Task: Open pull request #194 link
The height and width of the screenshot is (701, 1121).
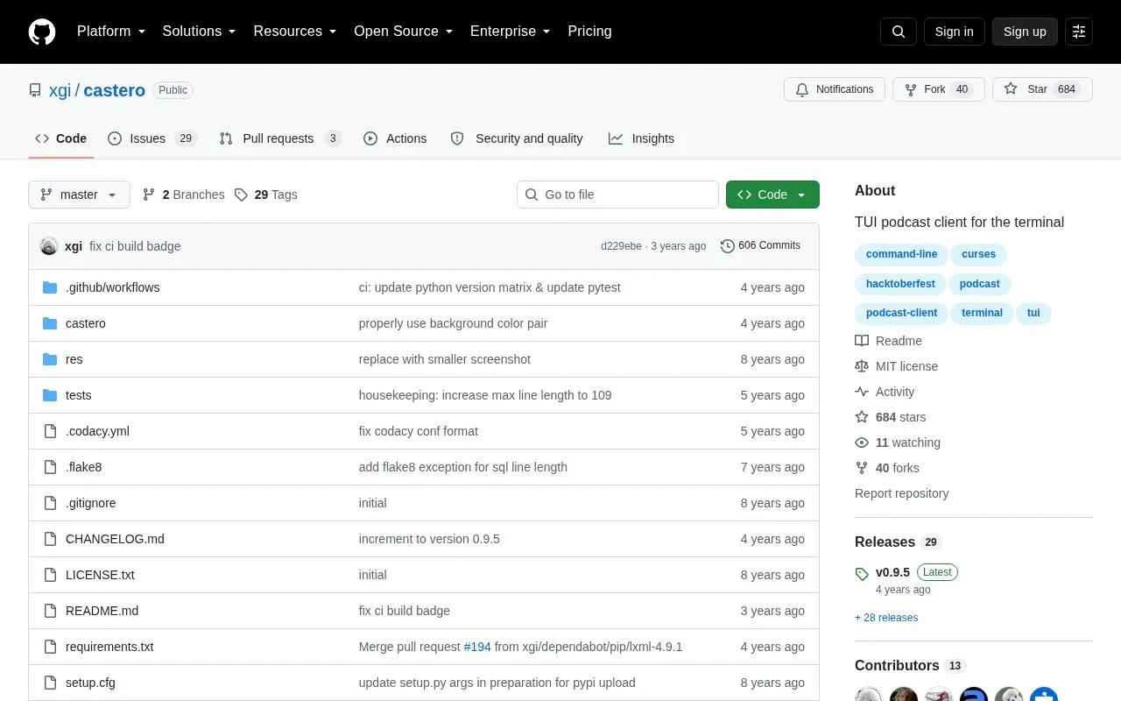Action: click(x=477, y=647)
